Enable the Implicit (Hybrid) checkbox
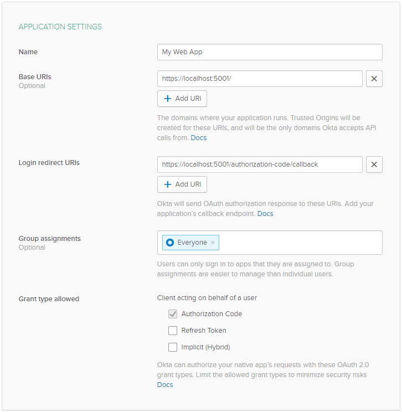This screenshot has height=412, width=402. click(x=173, y=347)
